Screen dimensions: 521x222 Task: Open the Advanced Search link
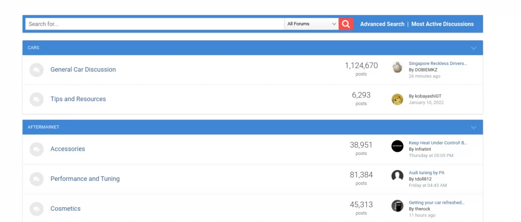coord(382,24)
